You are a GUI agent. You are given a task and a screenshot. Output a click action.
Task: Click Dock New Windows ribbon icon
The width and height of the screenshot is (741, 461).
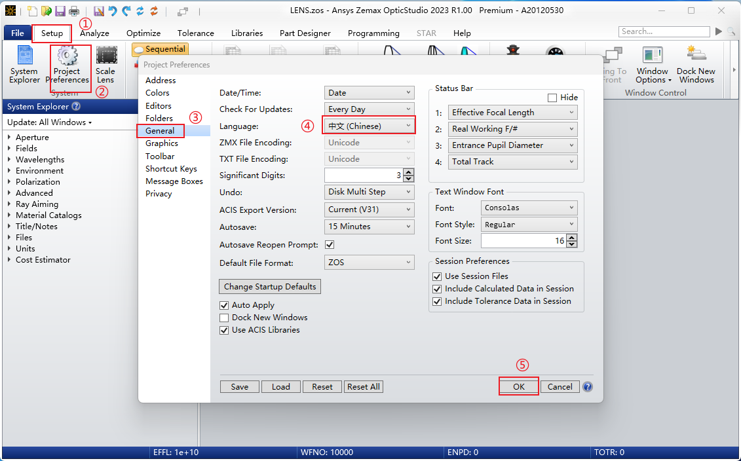[696, 65]
